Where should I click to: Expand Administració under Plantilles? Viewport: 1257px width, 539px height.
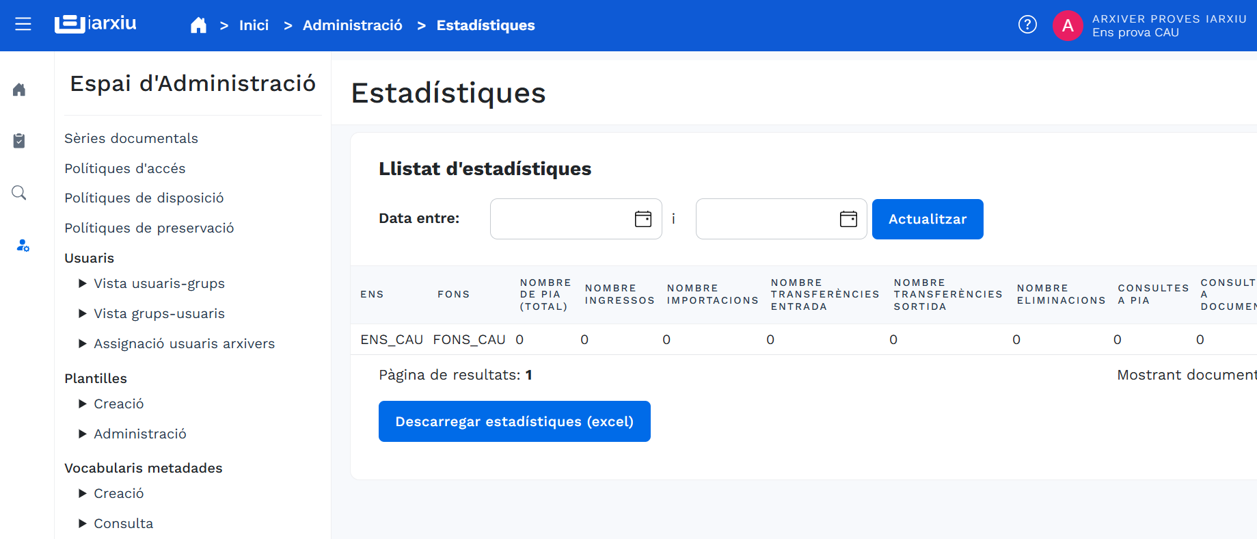(133, 434)
